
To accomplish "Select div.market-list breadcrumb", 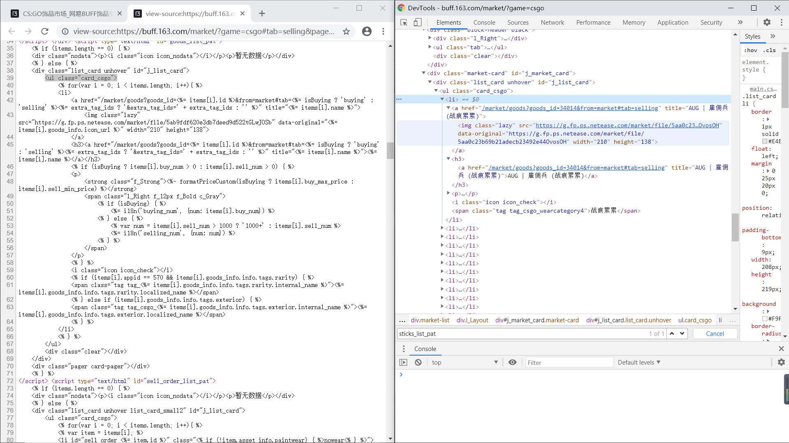I will (430, 320).
